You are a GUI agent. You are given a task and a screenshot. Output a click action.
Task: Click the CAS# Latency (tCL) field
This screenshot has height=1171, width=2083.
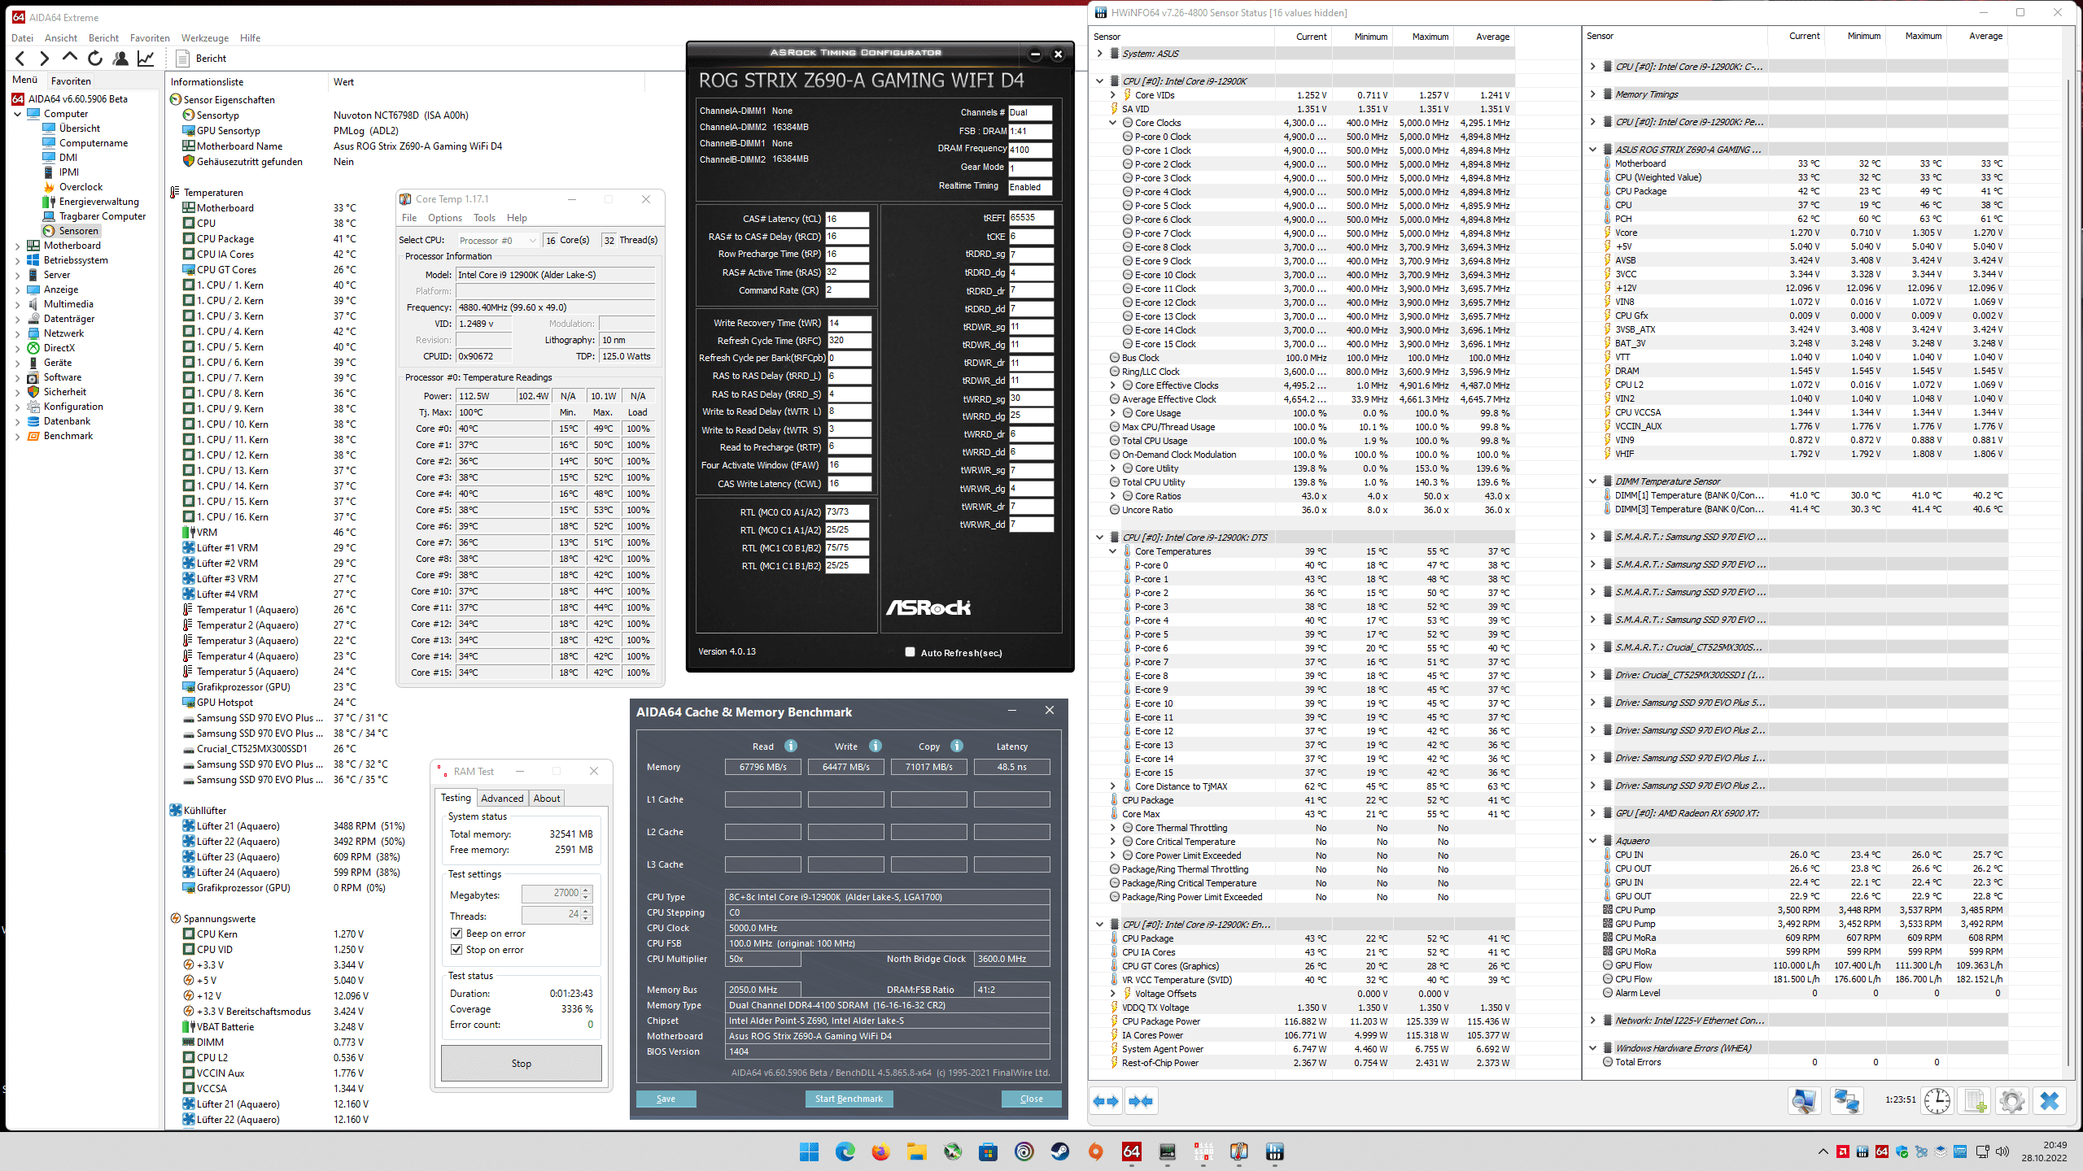tap(847, 219)
